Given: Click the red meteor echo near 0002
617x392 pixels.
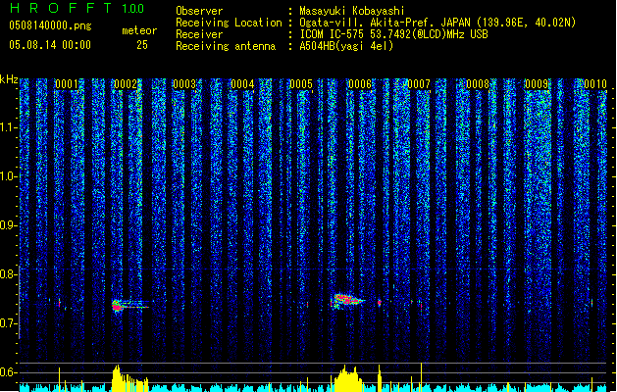Looking at the screenshot, I should (117, 306).
